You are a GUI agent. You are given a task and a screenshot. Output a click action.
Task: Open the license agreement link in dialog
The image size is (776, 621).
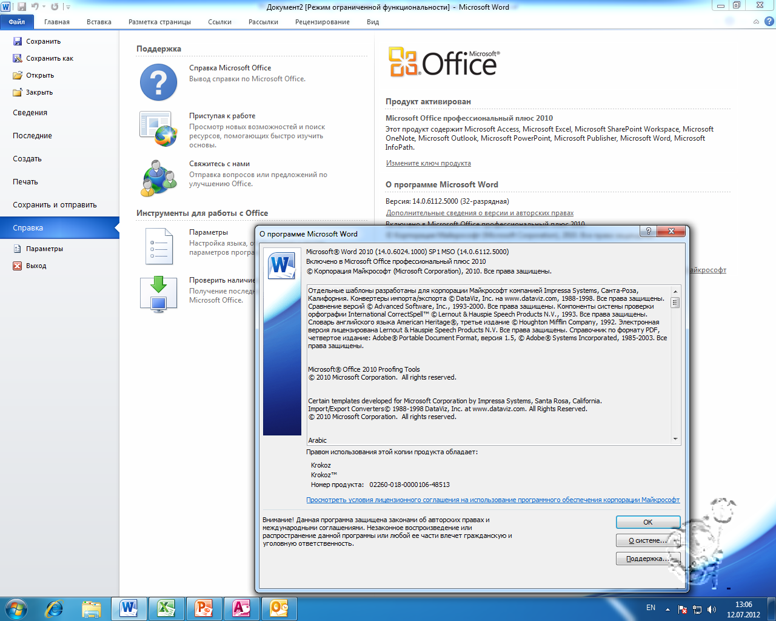point(492,500)
